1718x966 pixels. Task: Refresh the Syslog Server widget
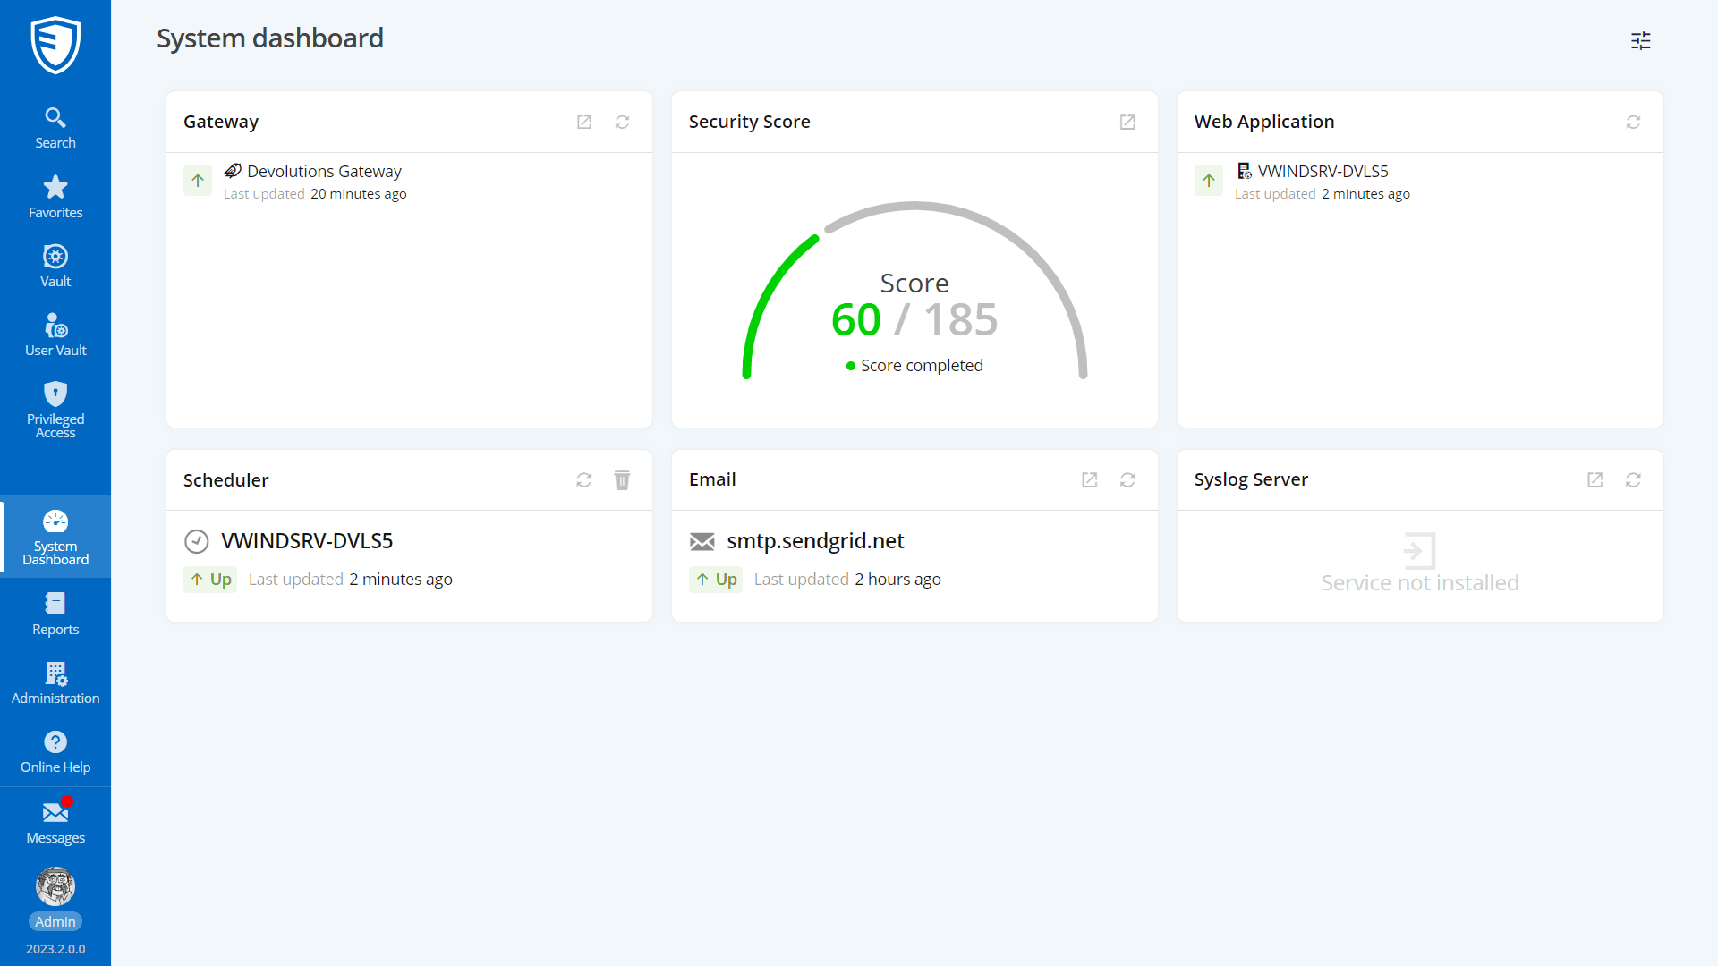click(1633, 480)
